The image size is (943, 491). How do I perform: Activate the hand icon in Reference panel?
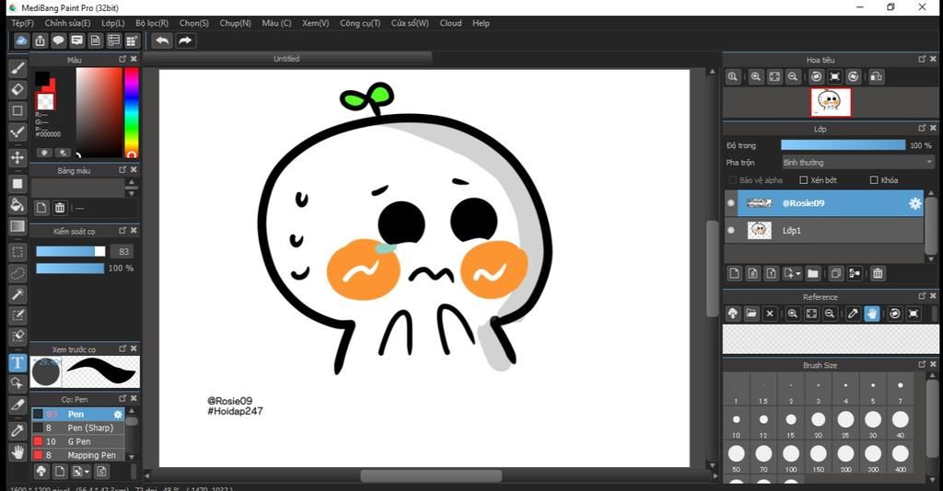(x=871, y=314)
